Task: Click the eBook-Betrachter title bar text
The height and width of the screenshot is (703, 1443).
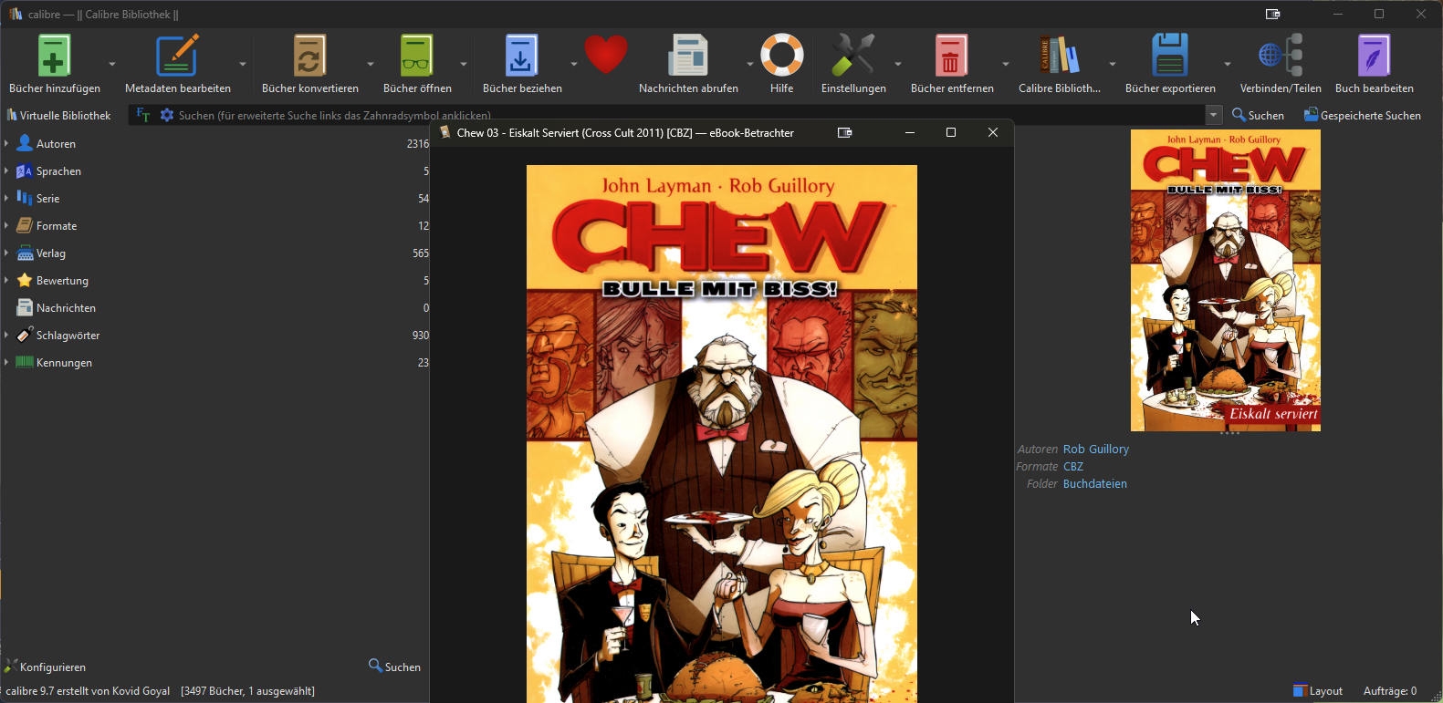Action: pyautogui.click(x=625, y=132)
